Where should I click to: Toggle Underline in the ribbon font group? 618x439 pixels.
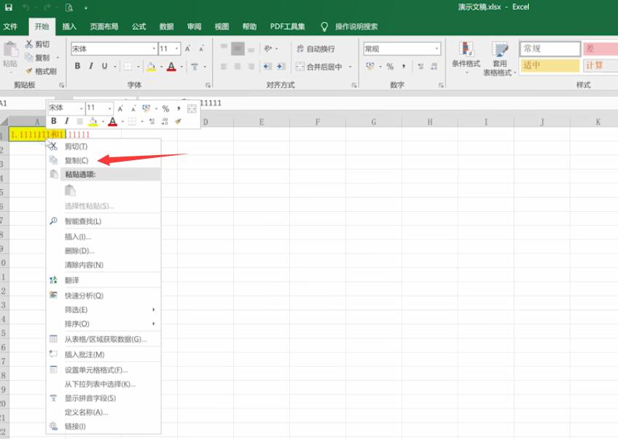(104, 66)
